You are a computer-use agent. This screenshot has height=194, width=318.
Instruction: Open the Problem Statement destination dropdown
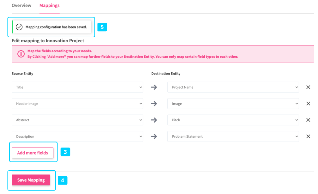pyautogui.click(x=233, y=136)
